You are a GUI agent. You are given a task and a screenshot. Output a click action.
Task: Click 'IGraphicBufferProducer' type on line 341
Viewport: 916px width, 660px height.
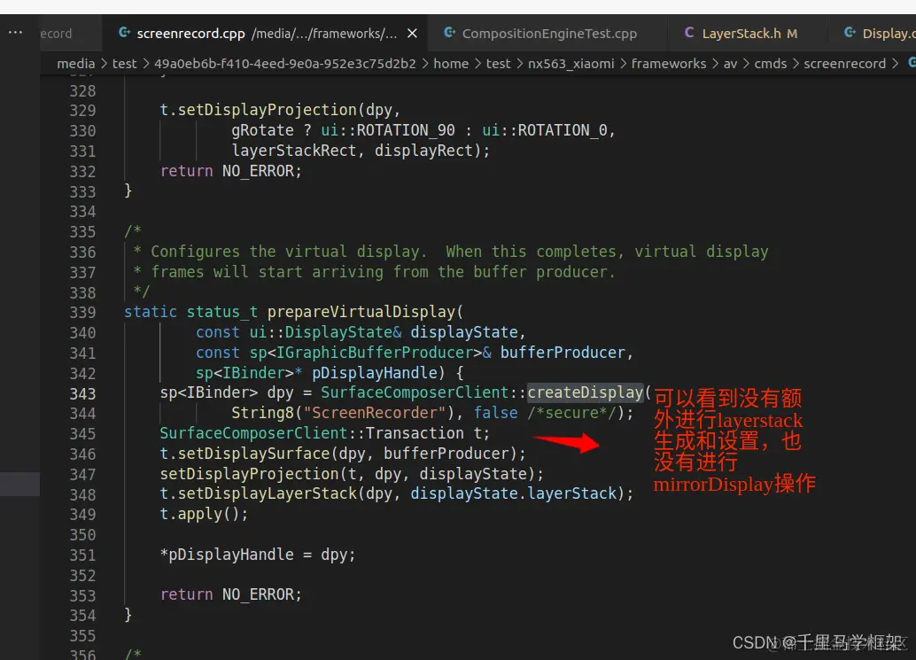coord(375,353)
